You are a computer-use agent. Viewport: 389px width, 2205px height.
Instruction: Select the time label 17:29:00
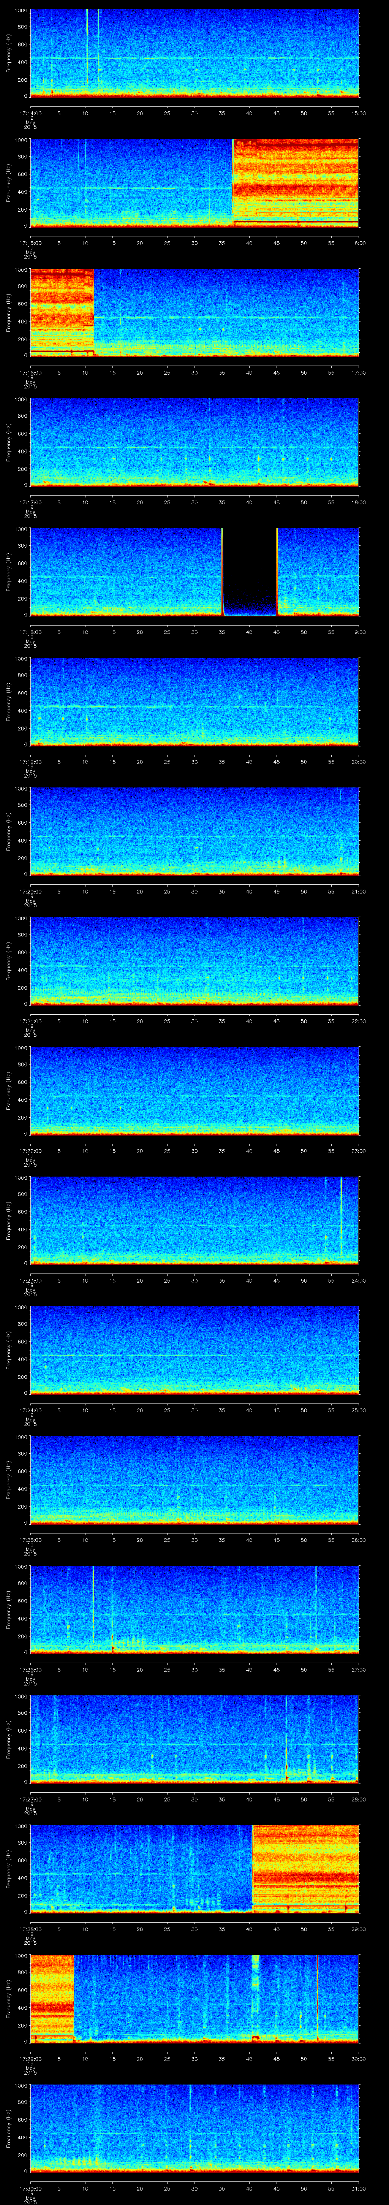pyautogui.click(x=30, y=2059)
